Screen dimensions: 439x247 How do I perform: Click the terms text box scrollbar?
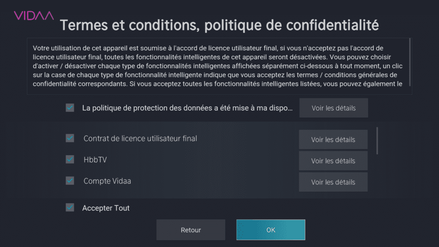tap(410, 62)
